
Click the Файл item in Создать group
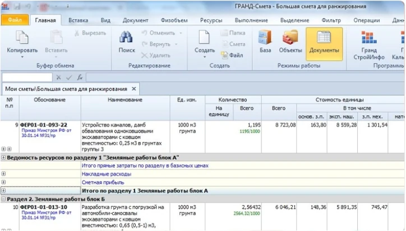click(232, 55)
